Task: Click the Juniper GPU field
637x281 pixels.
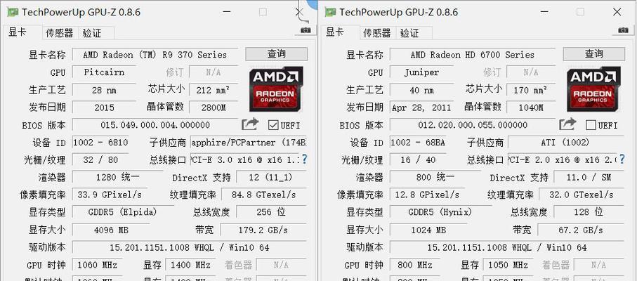Action: pos(421,72)
